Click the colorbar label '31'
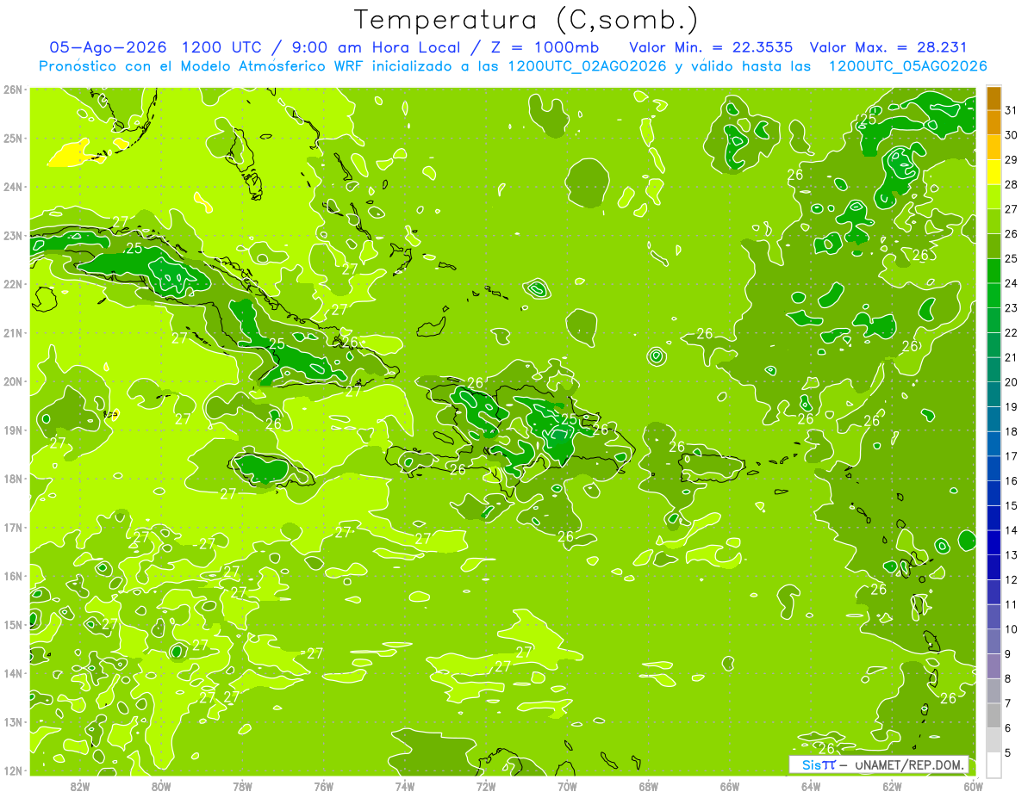This screenshot has height=798, width=1034. (x=1012, y=111)
